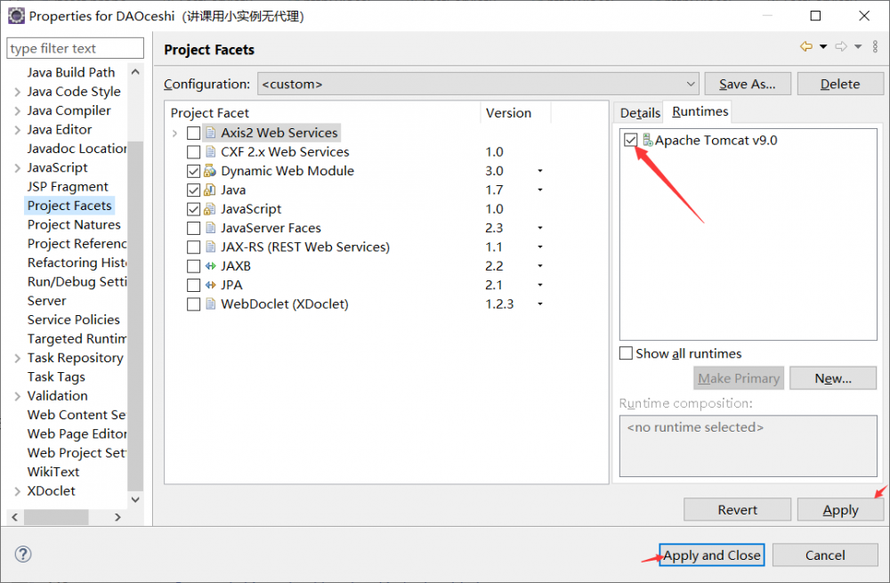Switch to the Runtimes tab
Image resolution: width=890 pixels, height=583 pixels.
(x=700, y=111)
